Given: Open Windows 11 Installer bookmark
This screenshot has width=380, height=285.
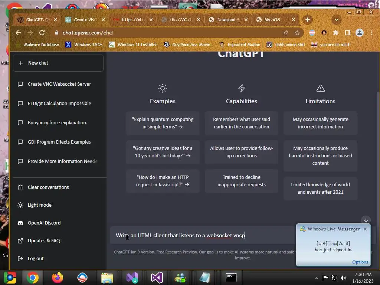Looking at the screenshot, I should pyautogui.click(x=133, y=45).
